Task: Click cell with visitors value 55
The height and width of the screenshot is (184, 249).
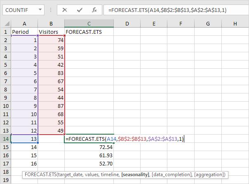Action: [x=51, y=122]
